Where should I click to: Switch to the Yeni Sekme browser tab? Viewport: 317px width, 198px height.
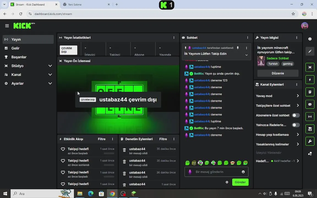(86, 4)
